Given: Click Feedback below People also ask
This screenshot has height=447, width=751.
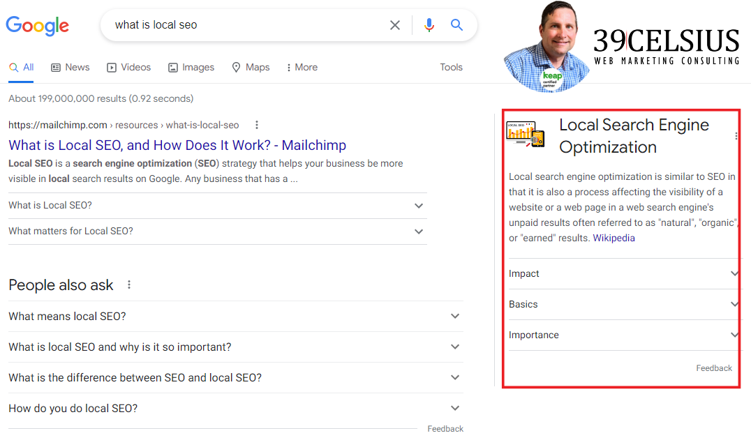Looking at the screenshot, I should 445,429.
